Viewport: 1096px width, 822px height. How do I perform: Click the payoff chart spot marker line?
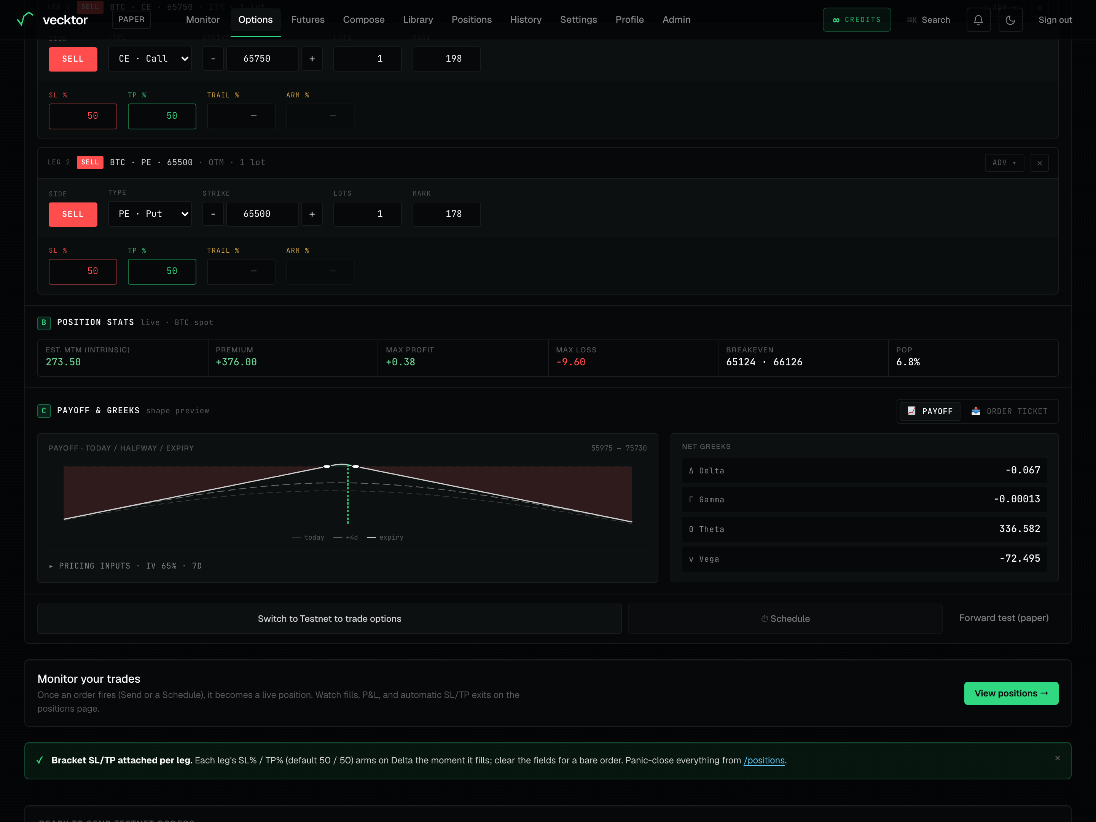[348, 494]
